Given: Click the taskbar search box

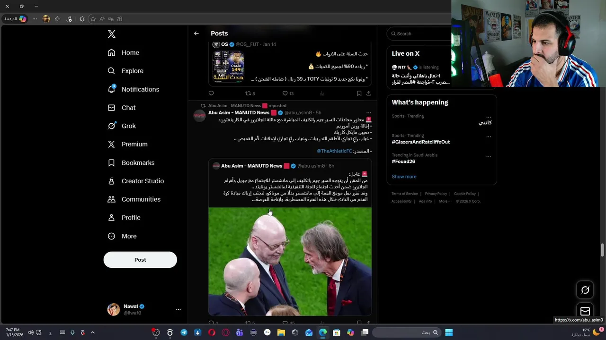Looking at the screenshot, I should coord(407,332).
